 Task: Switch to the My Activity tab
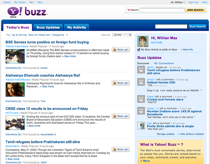click(x=76, y=28)
